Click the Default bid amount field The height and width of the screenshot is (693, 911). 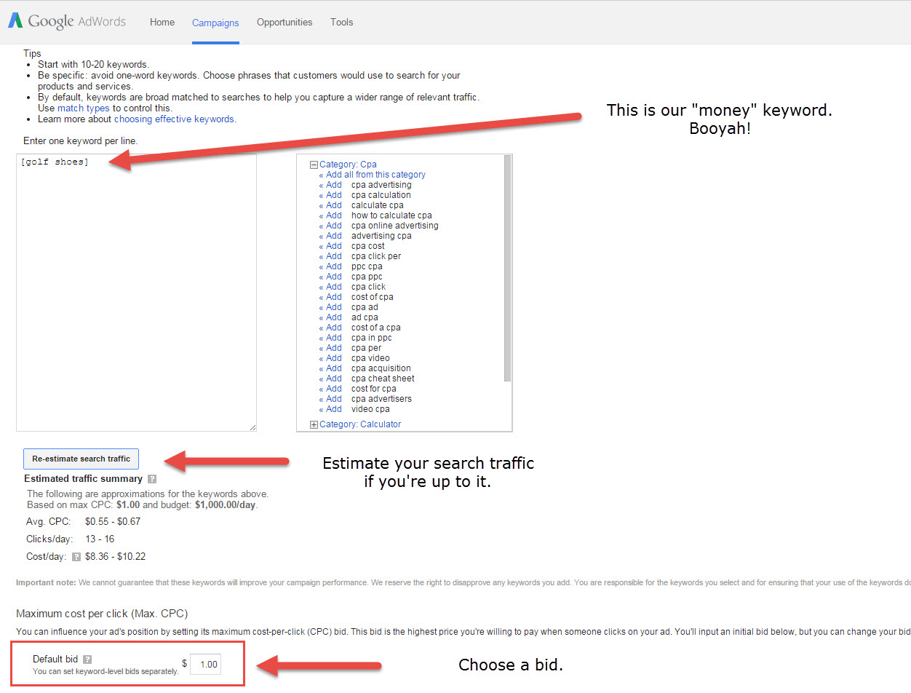(x=206, y=664)
